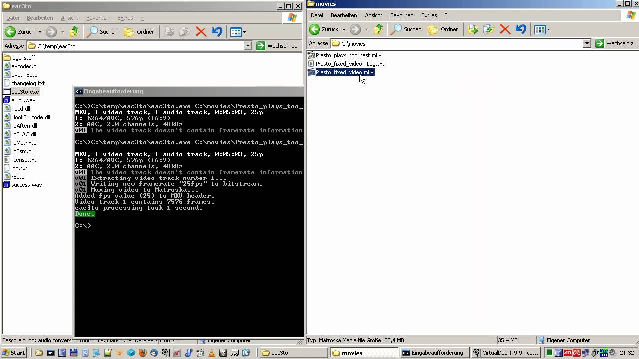Select changelog.txt file
The width and height of the screenshot is (639, 359).
click(24, 83)
